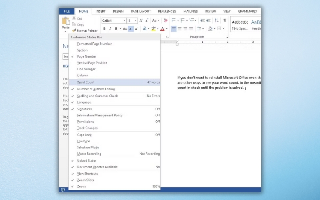320x200 pixels.
Task: Enable Line Number status item
Action: coord(114,69)
